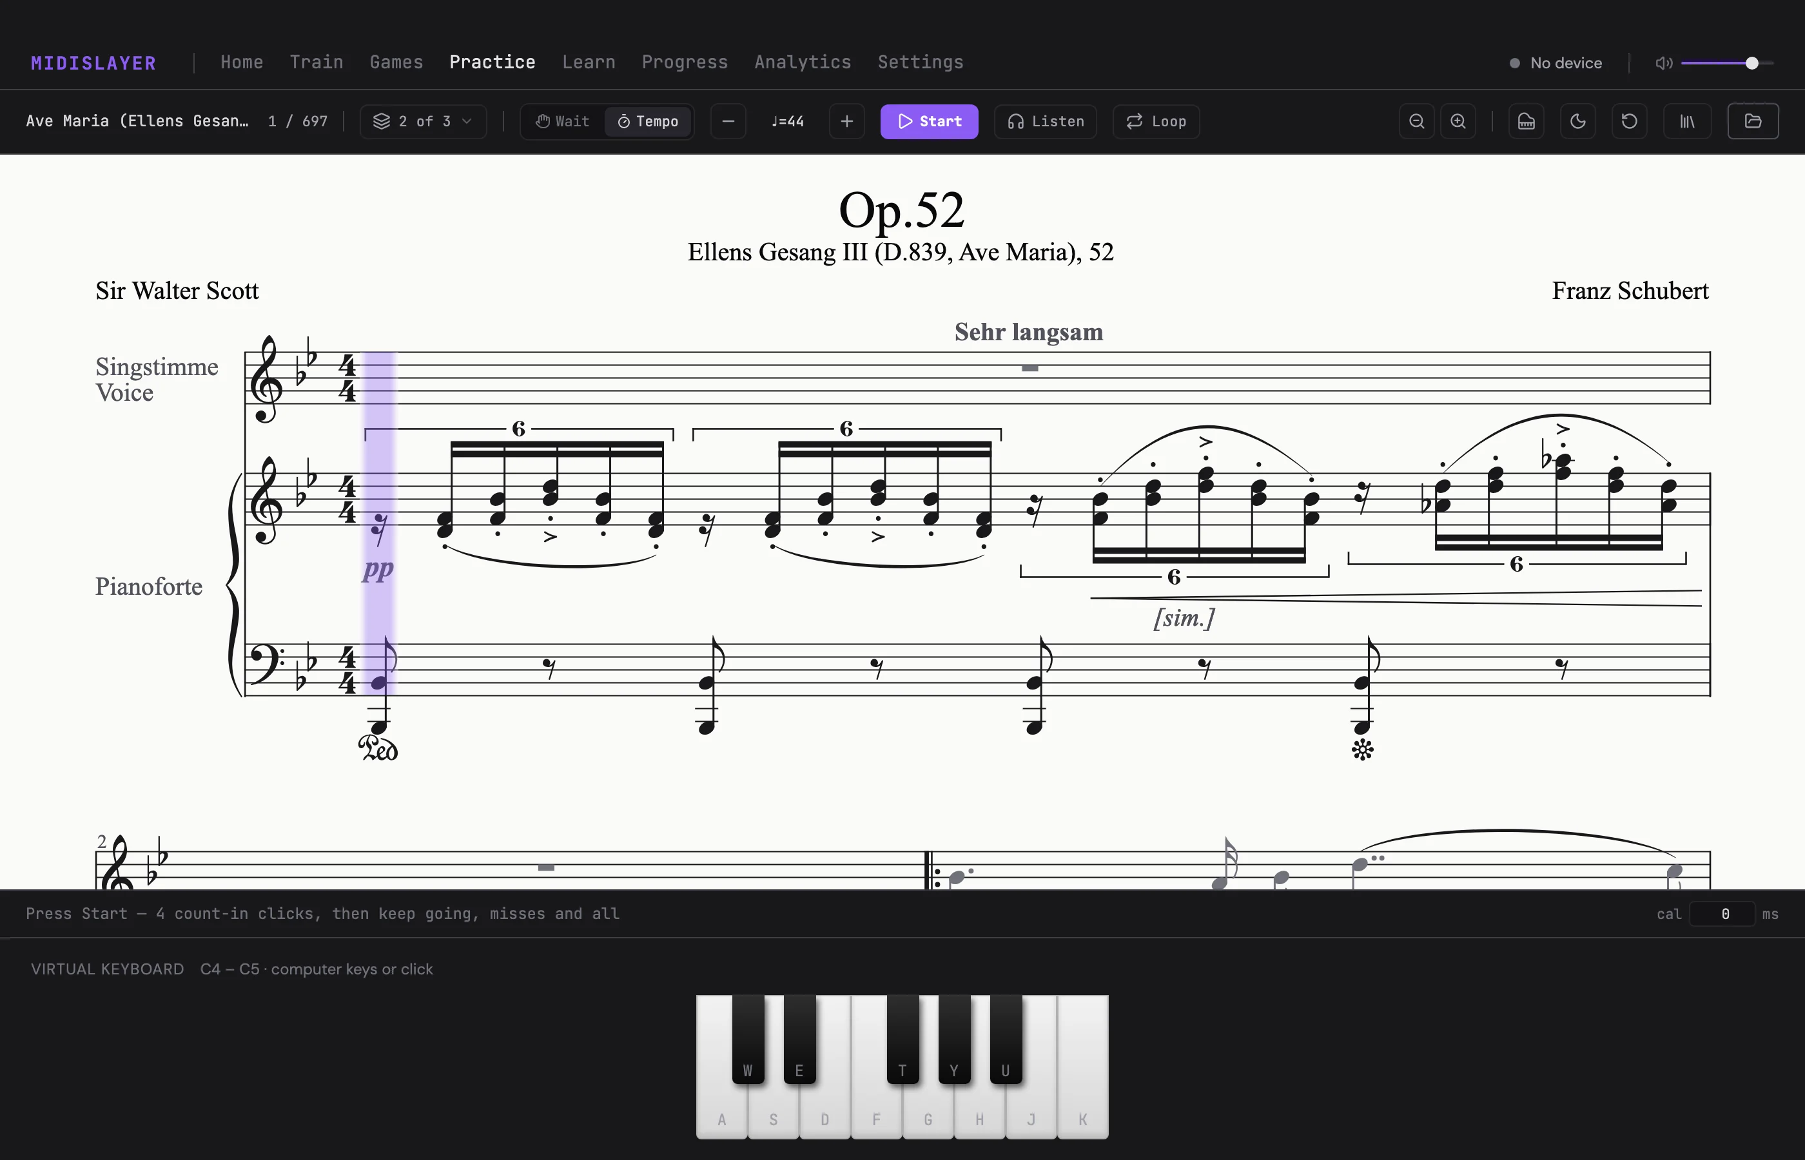This screenshot has width=1805, height=1160.
Task: Play the D white key
Action: 825,1112
